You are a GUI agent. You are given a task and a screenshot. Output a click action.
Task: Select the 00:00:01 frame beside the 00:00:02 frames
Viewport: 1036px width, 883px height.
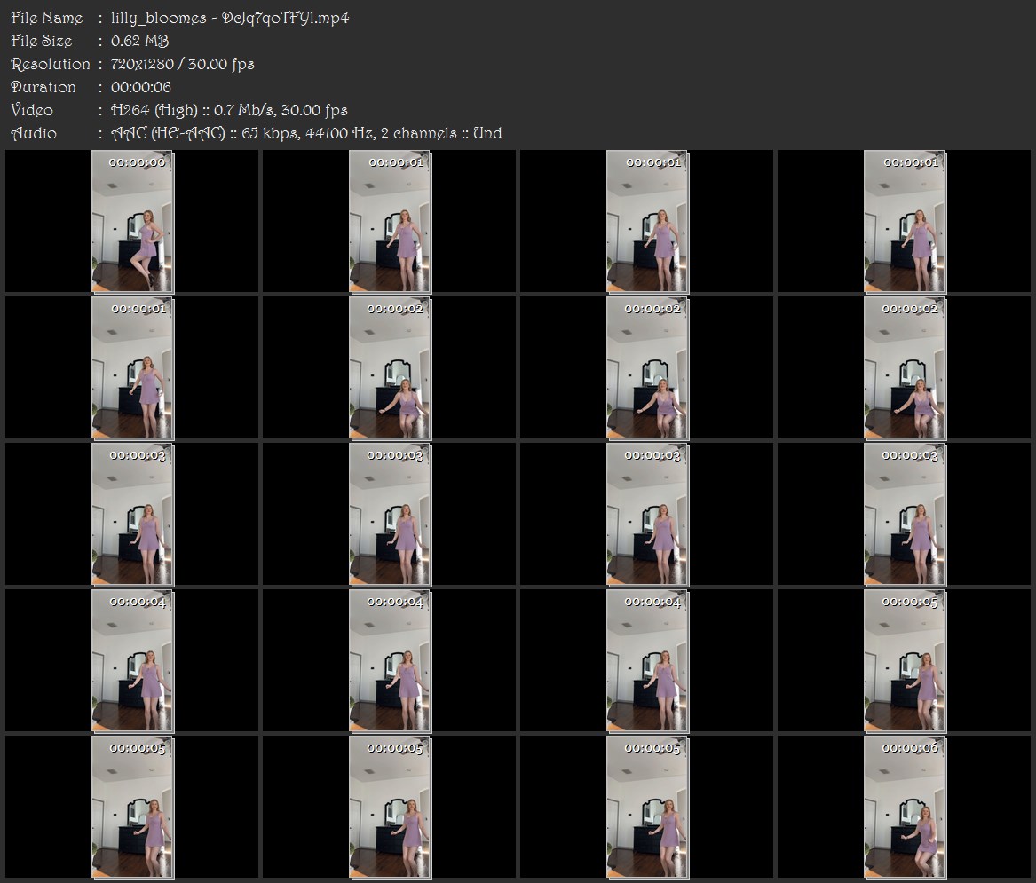click(132, 368)
